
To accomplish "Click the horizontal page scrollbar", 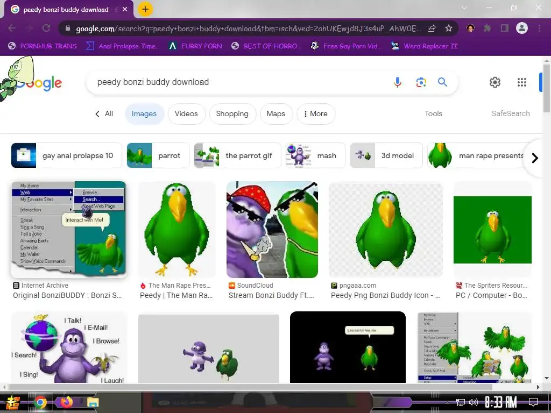I will [x=250, y=387].
